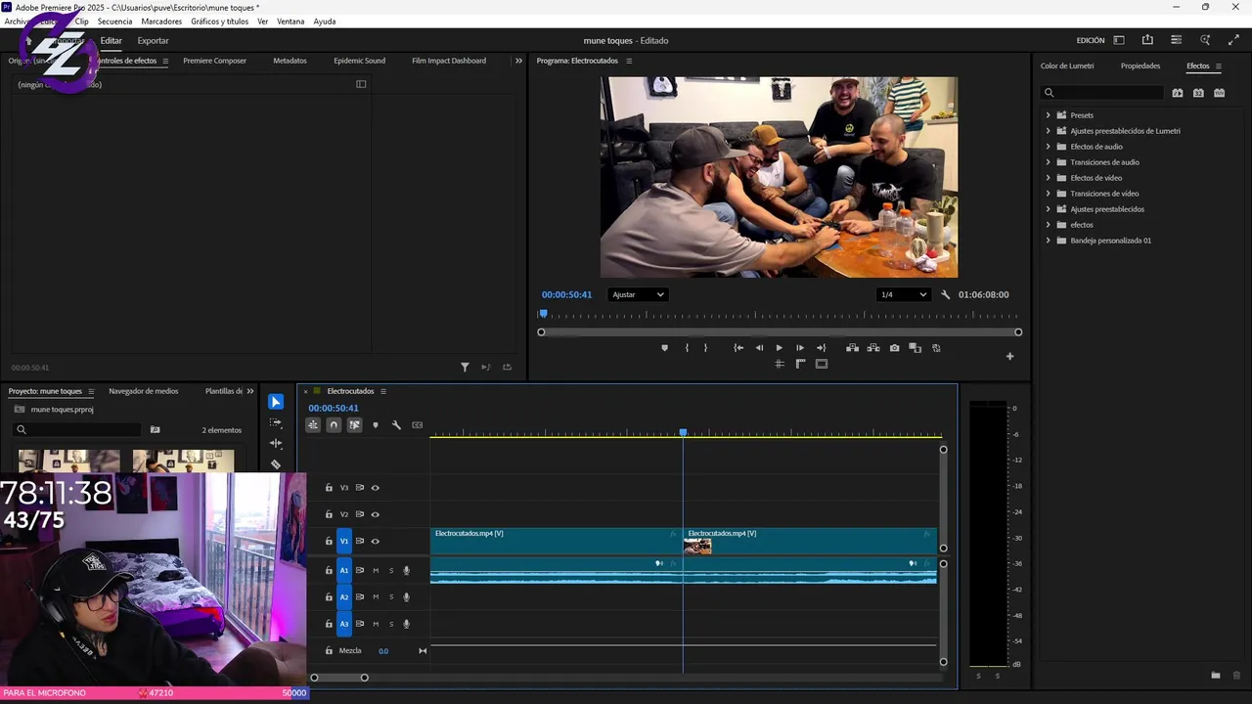Open the captions track options CC icon
The height and width of the screenshot is (704, 1252).
(x=418, y=425)
